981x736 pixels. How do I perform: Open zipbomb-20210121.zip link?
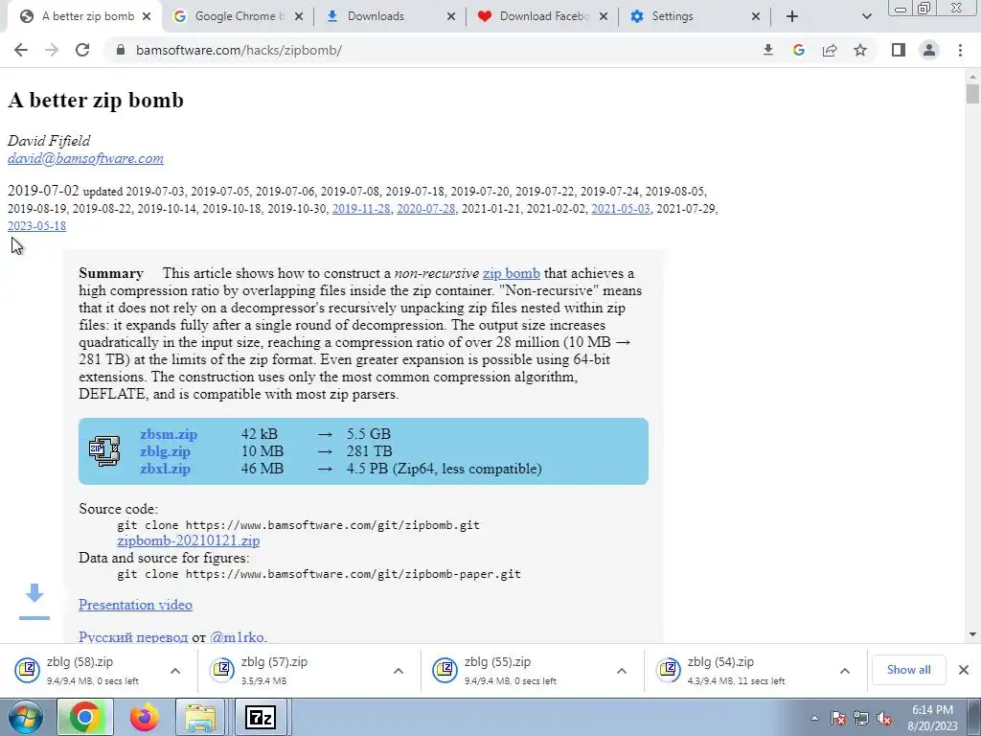point(189,540)
